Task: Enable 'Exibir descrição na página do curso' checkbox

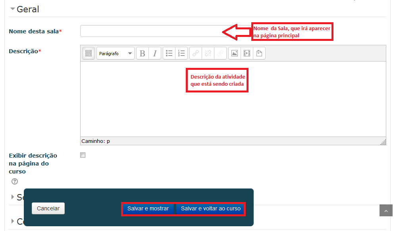Action: pyautogui.click(x=83, y=155)
